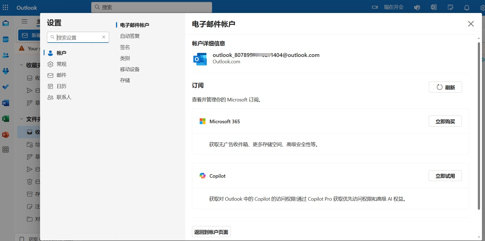485x241 pixels.
Task: Close the Settings dialog
Action: (471, 24)
